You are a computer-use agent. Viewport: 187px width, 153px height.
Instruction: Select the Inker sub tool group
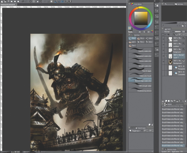(x=149, y=42)
